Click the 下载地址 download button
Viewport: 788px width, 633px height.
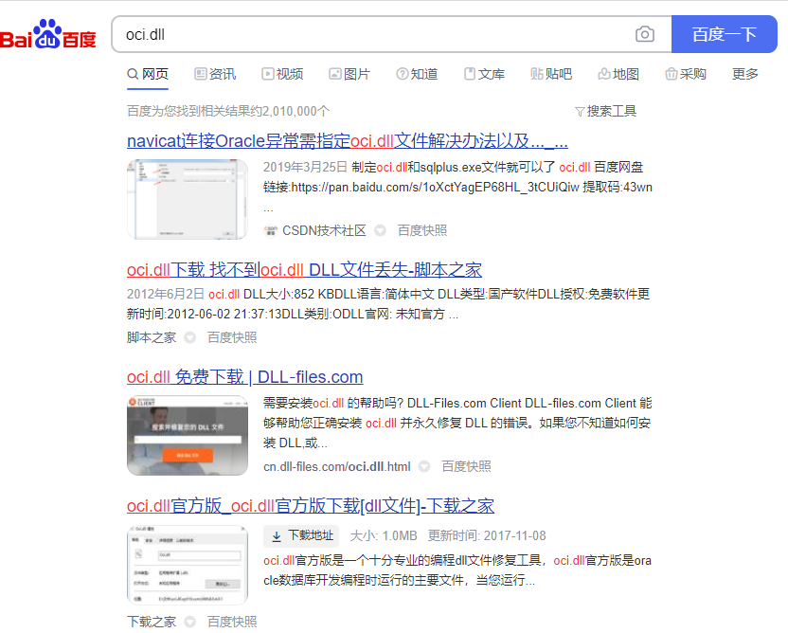pyautogui.click(x=301, y=535)
